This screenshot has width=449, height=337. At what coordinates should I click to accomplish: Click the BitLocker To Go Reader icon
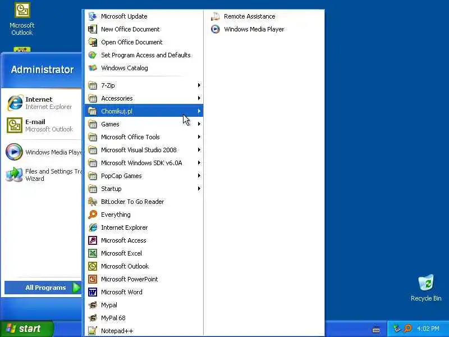(93, 202)
